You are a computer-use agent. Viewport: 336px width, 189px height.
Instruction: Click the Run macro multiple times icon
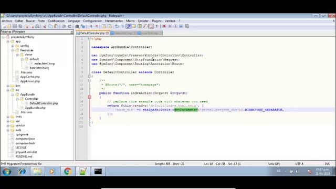[181, 26]
